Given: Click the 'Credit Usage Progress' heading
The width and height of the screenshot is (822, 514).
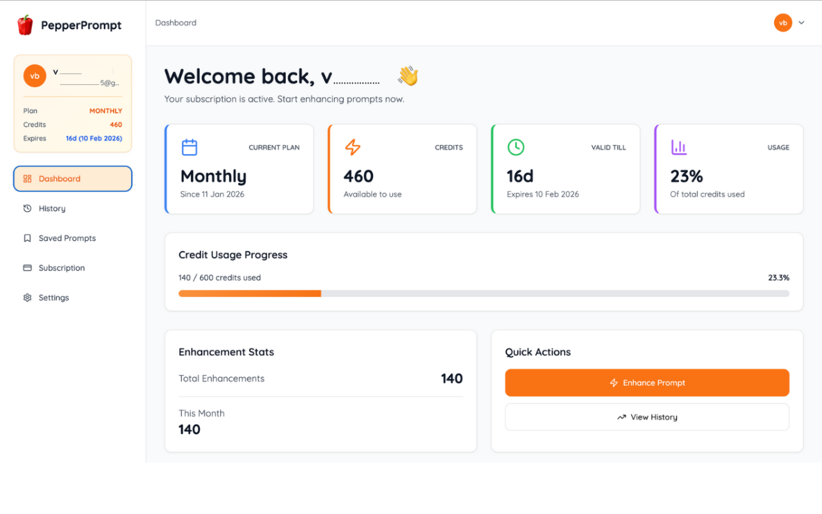Looking at the screenshot, I should [x=233, y=254].
